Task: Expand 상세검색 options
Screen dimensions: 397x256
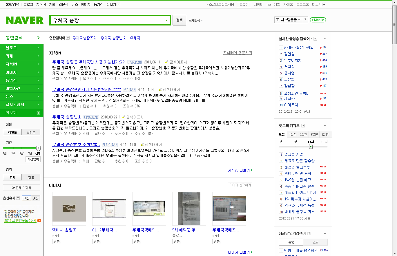Action: coord(196,20)
